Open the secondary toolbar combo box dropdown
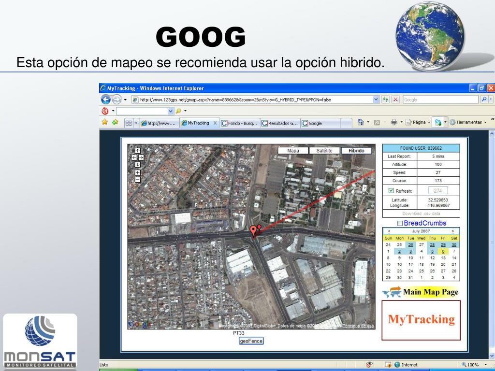 pos(171,111)
